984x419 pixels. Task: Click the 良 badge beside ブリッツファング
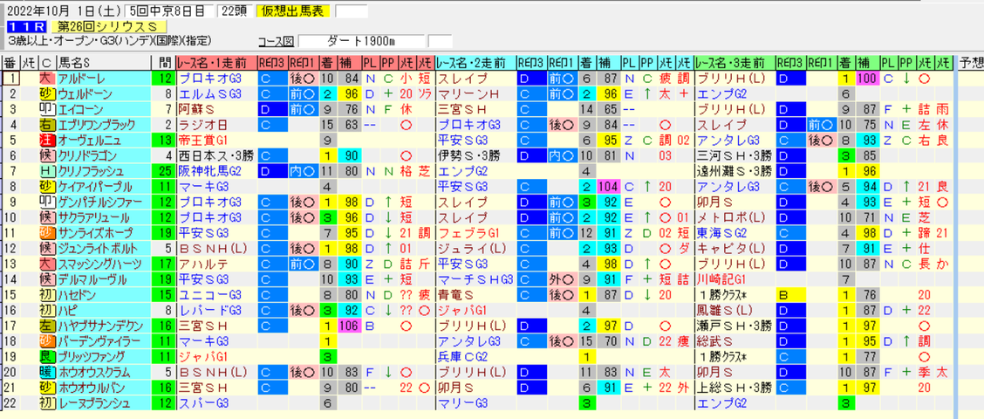pos(46,357)
